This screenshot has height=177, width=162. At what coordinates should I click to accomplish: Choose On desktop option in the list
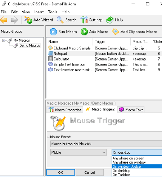tap(137, 171)
